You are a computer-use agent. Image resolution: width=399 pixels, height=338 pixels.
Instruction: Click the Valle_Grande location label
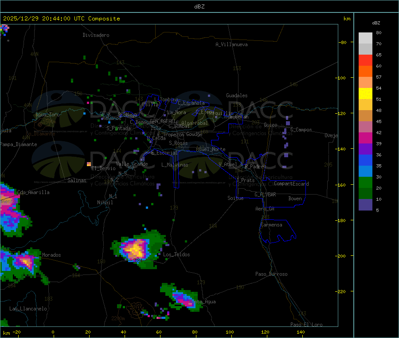click(x=132, y=164)
